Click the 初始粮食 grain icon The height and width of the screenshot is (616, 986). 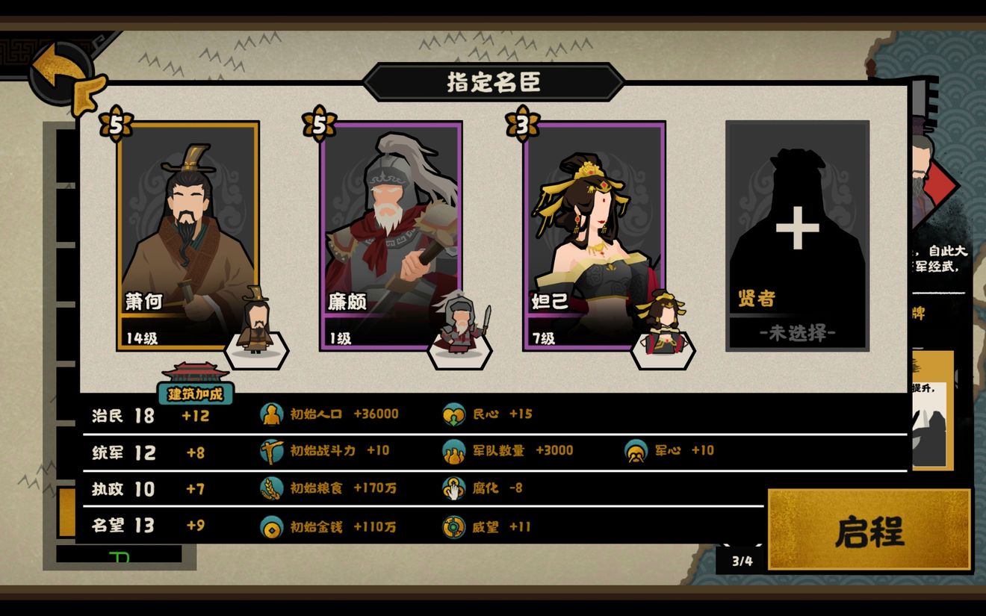click(271, 488)
